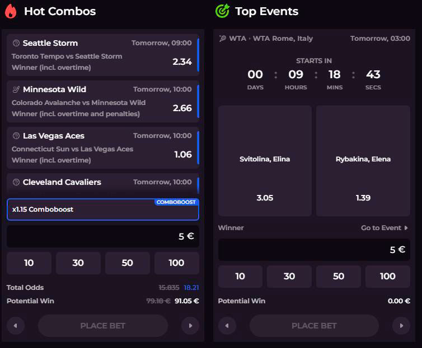This screenshot has width=422, height=348.
Task: Go to previous combo in Hot Combos
Action: tap(16, 326)
